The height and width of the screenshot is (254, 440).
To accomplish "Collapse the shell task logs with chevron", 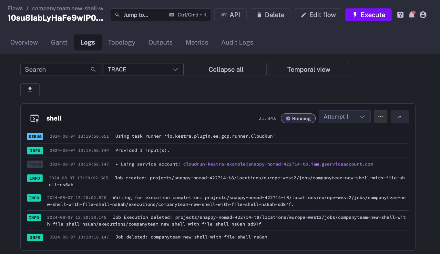I will [399, 117].
